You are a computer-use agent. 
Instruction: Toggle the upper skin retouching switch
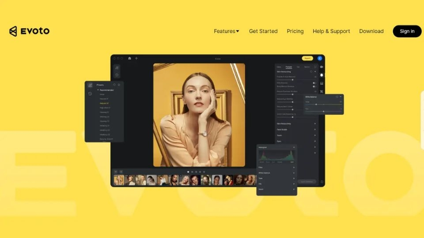point(315,82)
